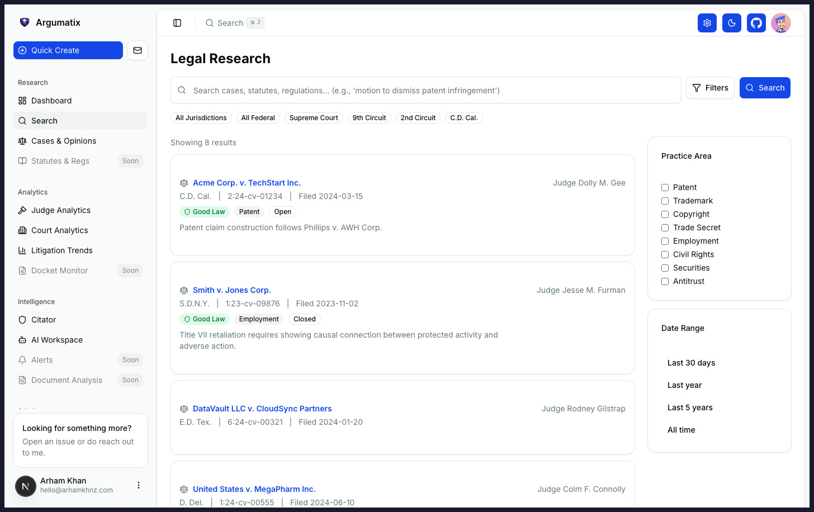Open the Smith v. Jones Corp. case
Image resolution: width=814 pixels, height=512 pixels.
(x=232, y=290)
